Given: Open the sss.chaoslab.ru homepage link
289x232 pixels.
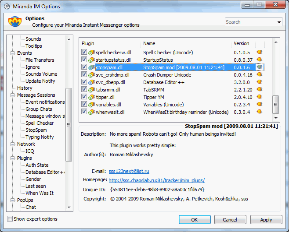Looking at the screenshot, I should [x=157, y=180].
